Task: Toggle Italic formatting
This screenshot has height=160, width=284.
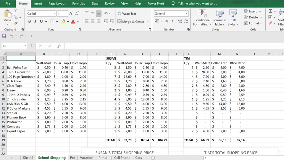Action: [x=35, y=21]
